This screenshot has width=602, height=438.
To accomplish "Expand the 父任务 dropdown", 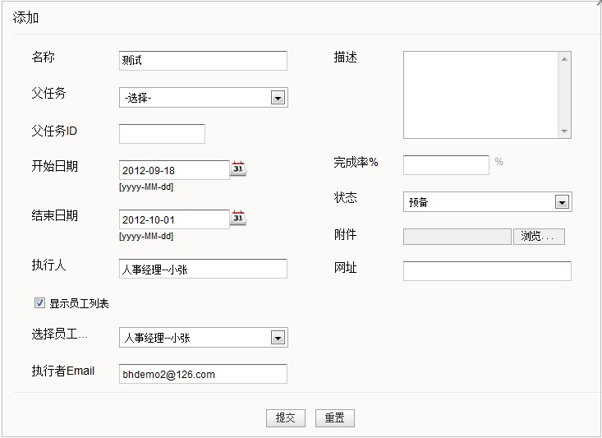I will (278, 99).
